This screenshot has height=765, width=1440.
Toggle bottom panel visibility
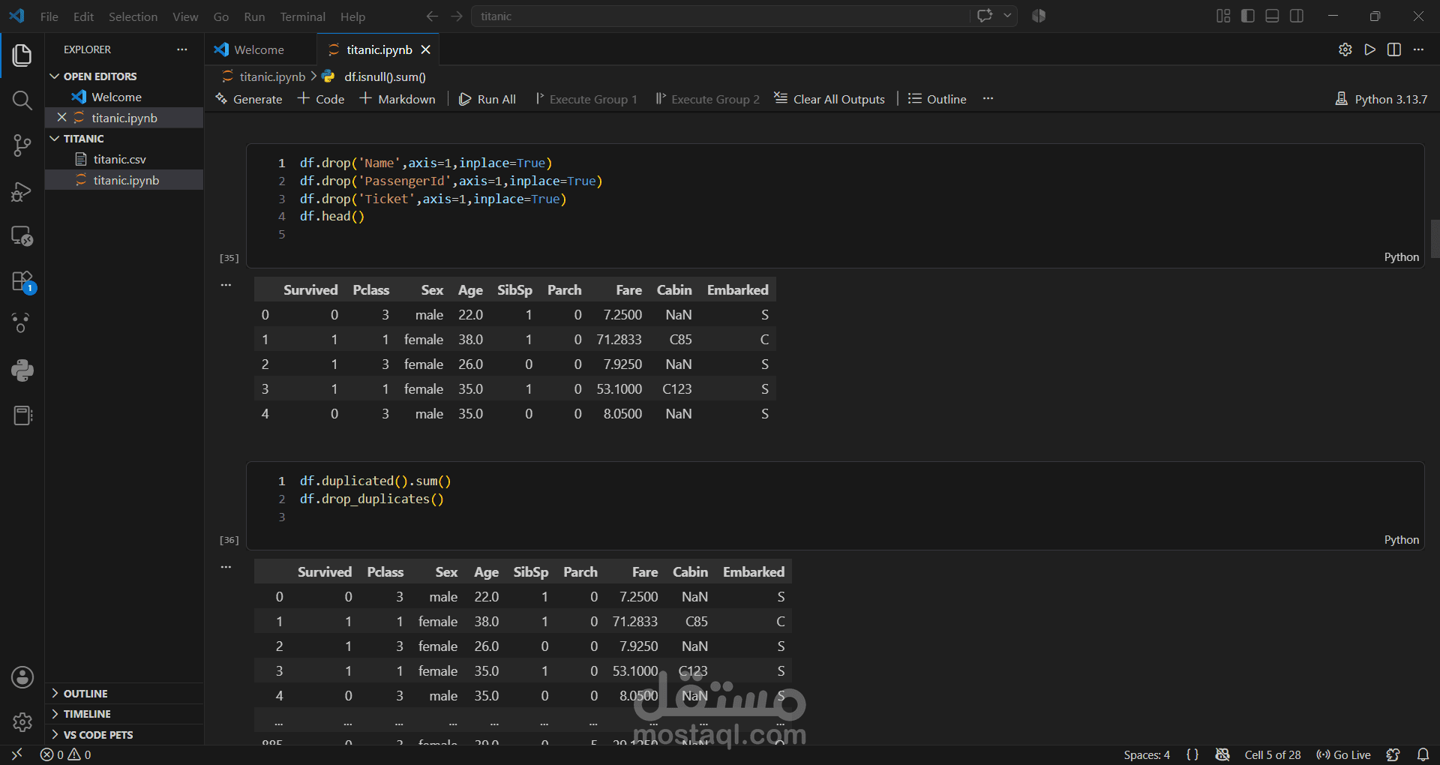[x=1272, y=16]
